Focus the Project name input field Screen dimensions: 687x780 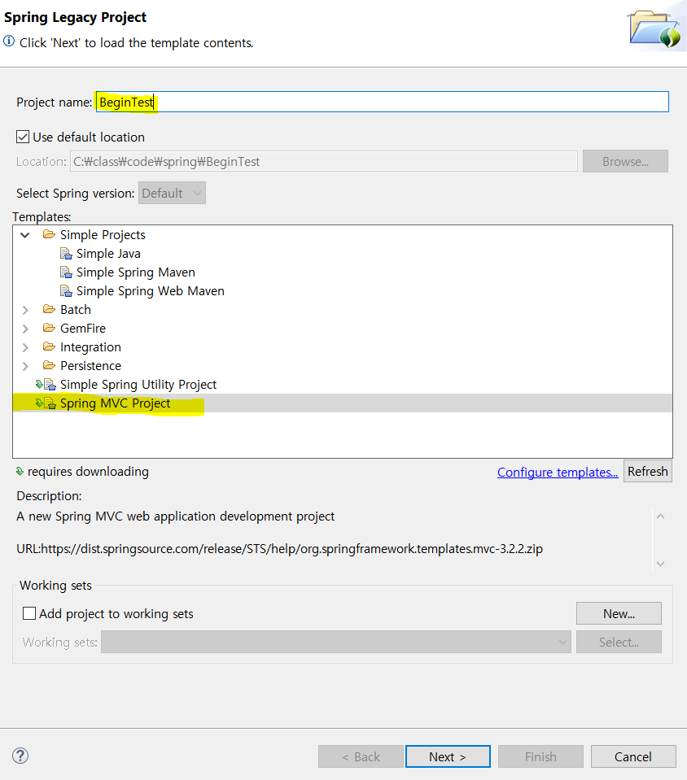click(383, 102)
